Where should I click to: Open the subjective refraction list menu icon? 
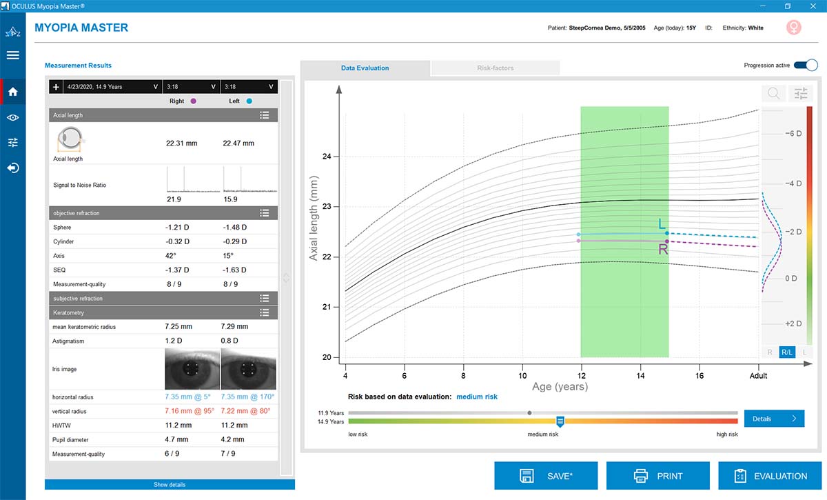pos(264,299)
